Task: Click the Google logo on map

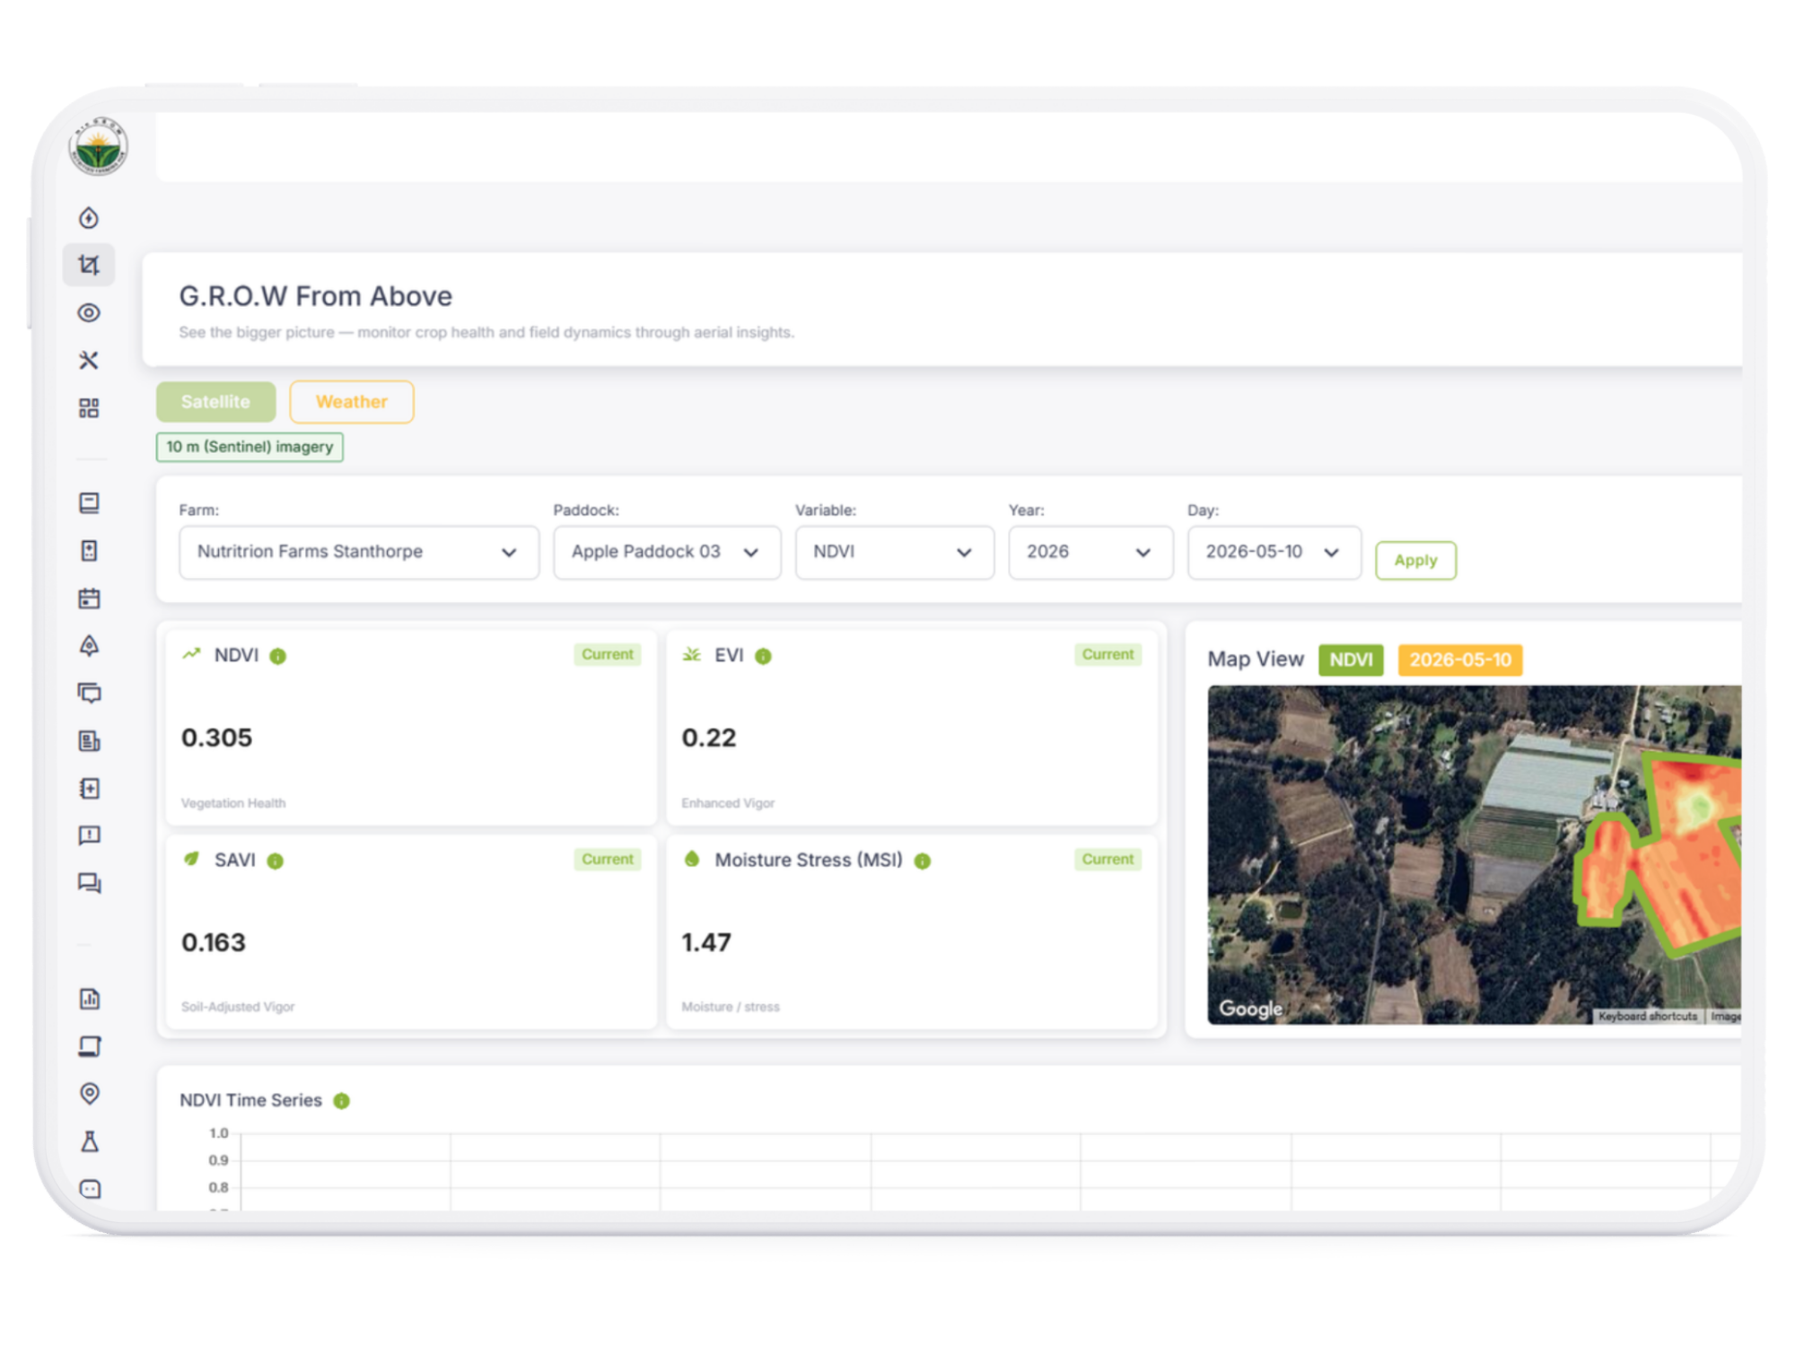Action: tap(1250, 1009)
